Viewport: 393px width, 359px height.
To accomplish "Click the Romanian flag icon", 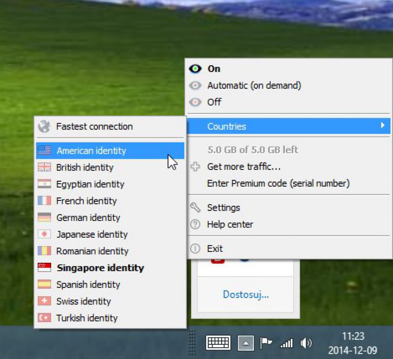I will coord(44,251).
